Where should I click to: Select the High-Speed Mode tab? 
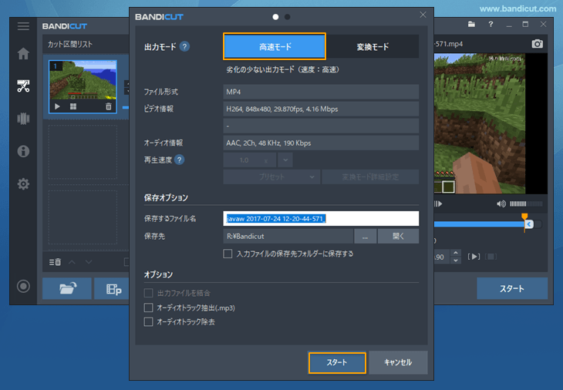(x=275, y=46)
